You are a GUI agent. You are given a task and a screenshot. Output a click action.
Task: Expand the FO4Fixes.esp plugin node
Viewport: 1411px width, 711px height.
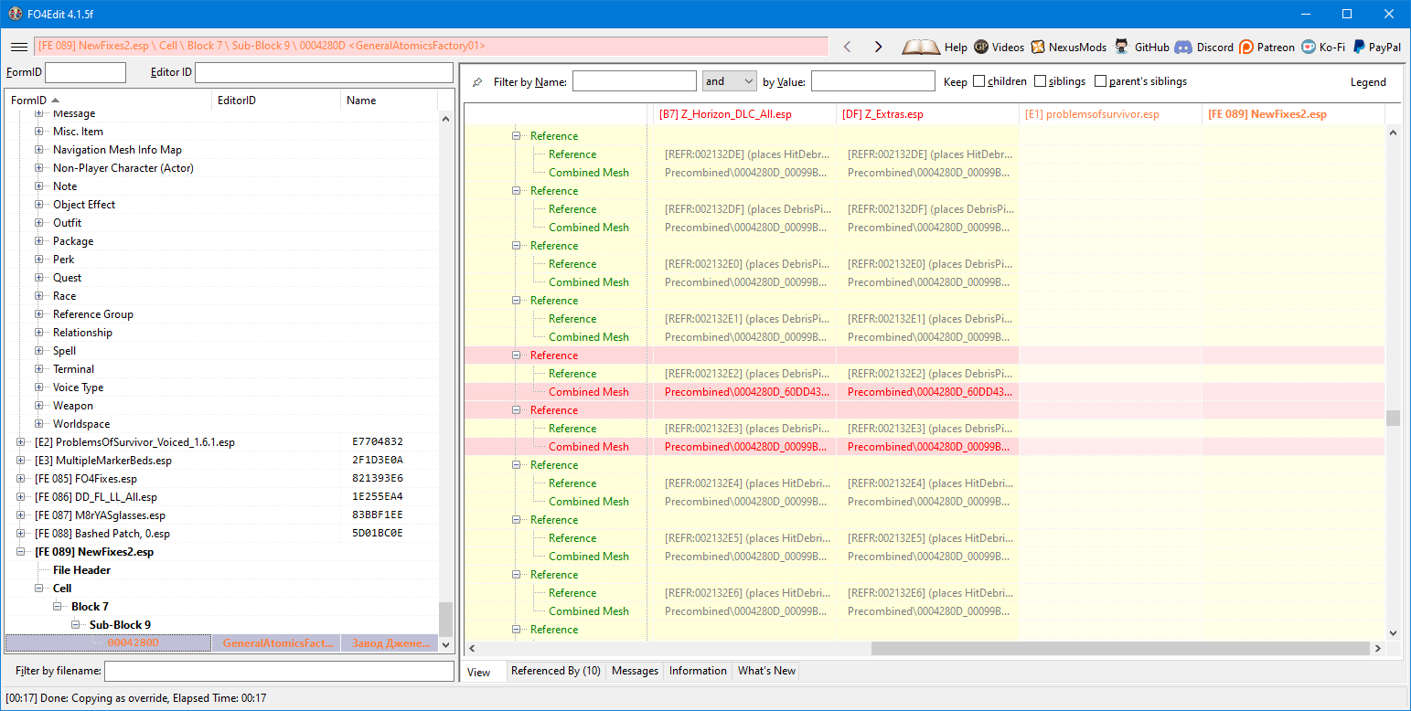21,479
